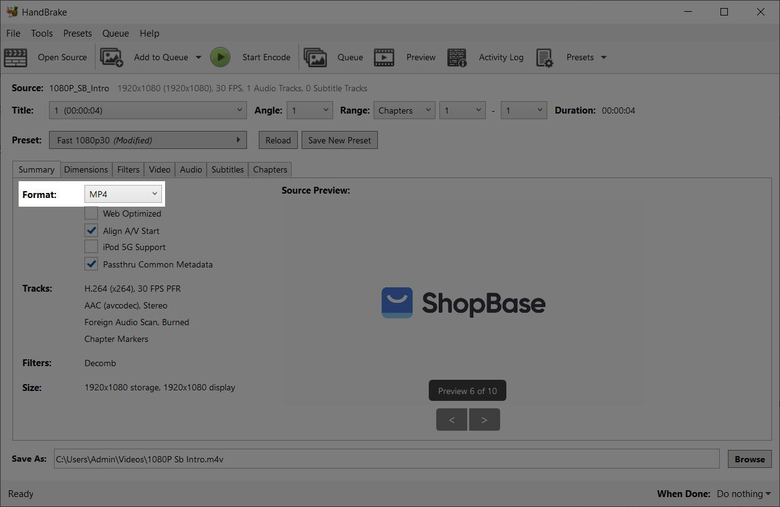Image resolution: width=780 pixels, height=507 pixels.
Task: Open the Queue menu
Action: click(116, 34)
